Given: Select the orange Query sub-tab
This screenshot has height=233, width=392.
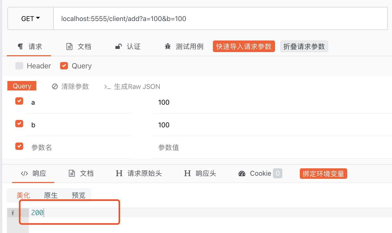Looking at the screenshot, I should tap(22, 86).
